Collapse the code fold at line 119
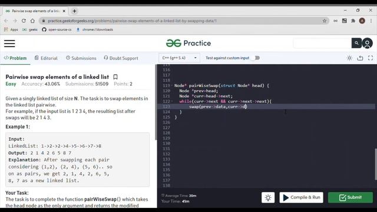The height and width of the screenshot is (212, 377). [x=171, y=85]
